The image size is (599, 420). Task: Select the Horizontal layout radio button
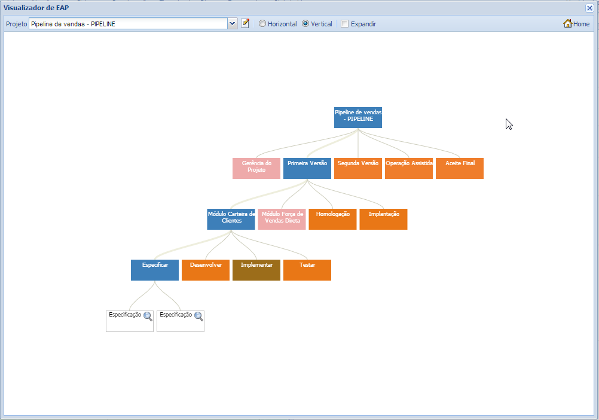(262, 24)
